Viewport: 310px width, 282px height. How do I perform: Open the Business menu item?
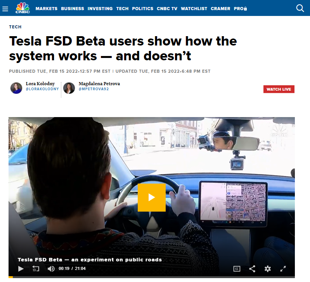tap(73, 9)
